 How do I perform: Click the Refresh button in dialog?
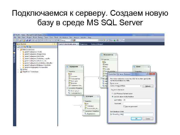(x=148, y=86)
